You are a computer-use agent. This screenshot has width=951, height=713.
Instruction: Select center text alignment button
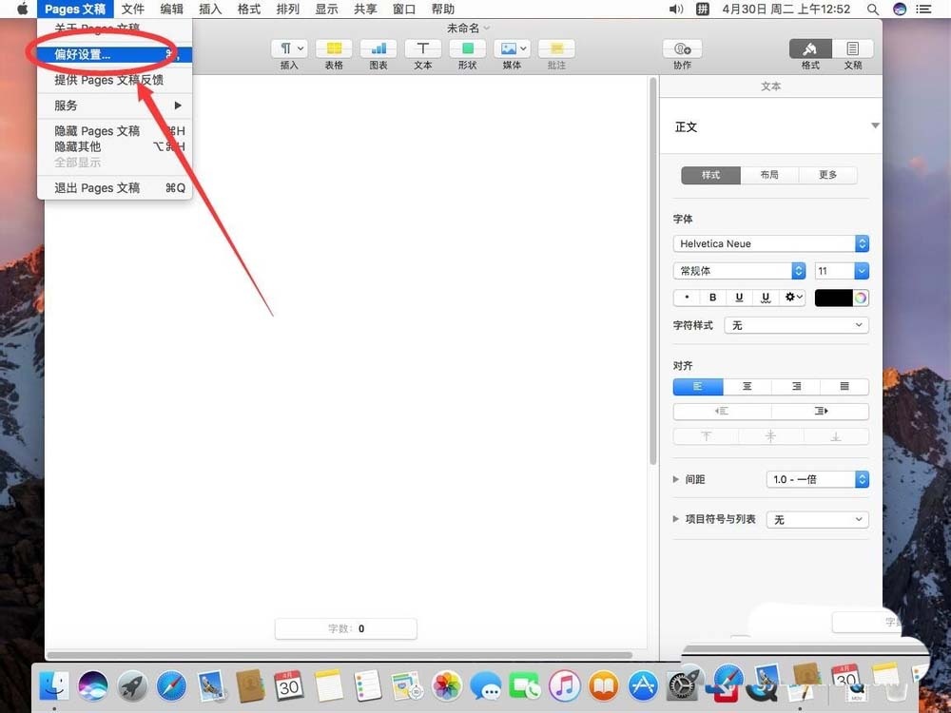[x=747, y=386]
